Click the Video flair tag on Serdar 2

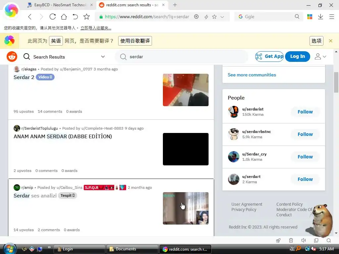[x=45, y=77]
